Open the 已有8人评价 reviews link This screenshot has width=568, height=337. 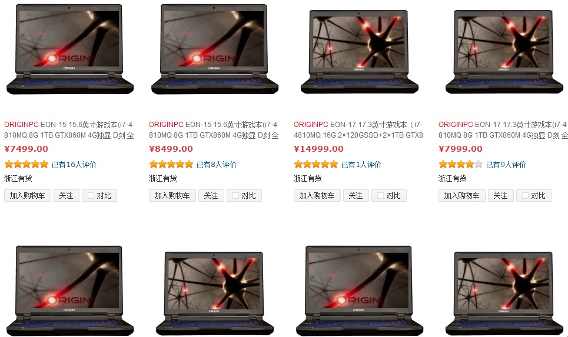click(216, 165)
